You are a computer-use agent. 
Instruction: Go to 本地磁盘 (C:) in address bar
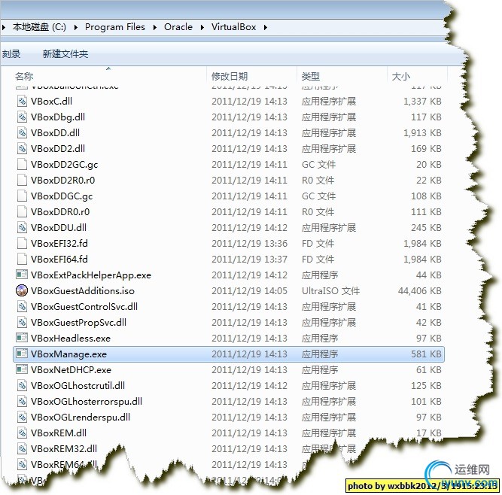tap(39, 27)
